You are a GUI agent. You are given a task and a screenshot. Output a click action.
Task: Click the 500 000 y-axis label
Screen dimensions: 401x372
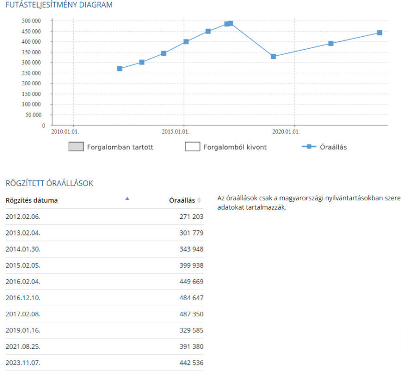pos(31,21)
